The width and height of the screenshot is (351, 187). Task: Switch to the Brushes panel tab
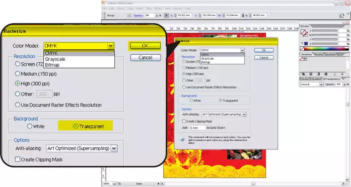[318, 54]
